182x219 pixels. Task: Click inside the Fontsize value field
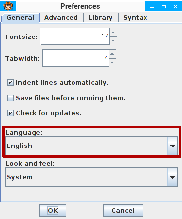75,36
